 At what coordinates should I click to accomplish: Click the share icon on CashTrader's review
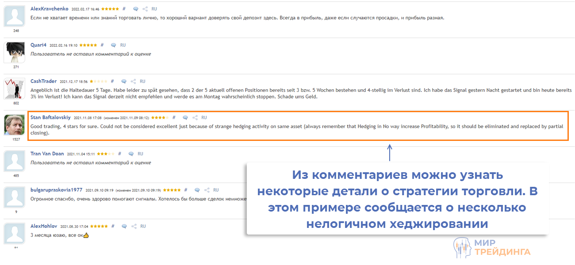[133, 81]
